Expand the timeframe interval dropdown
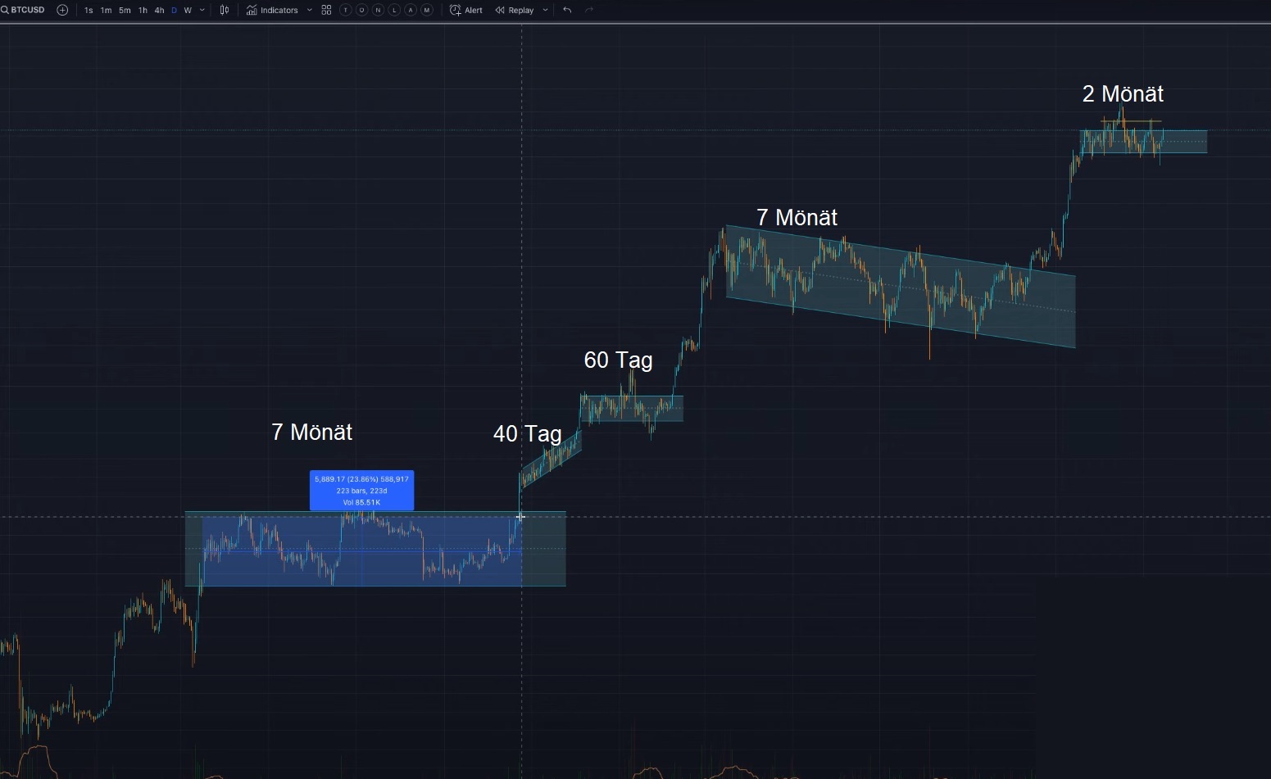Image resolution: width=1271 pixels, height=779 pixels. pyautogui.click(x=202, y=11)
